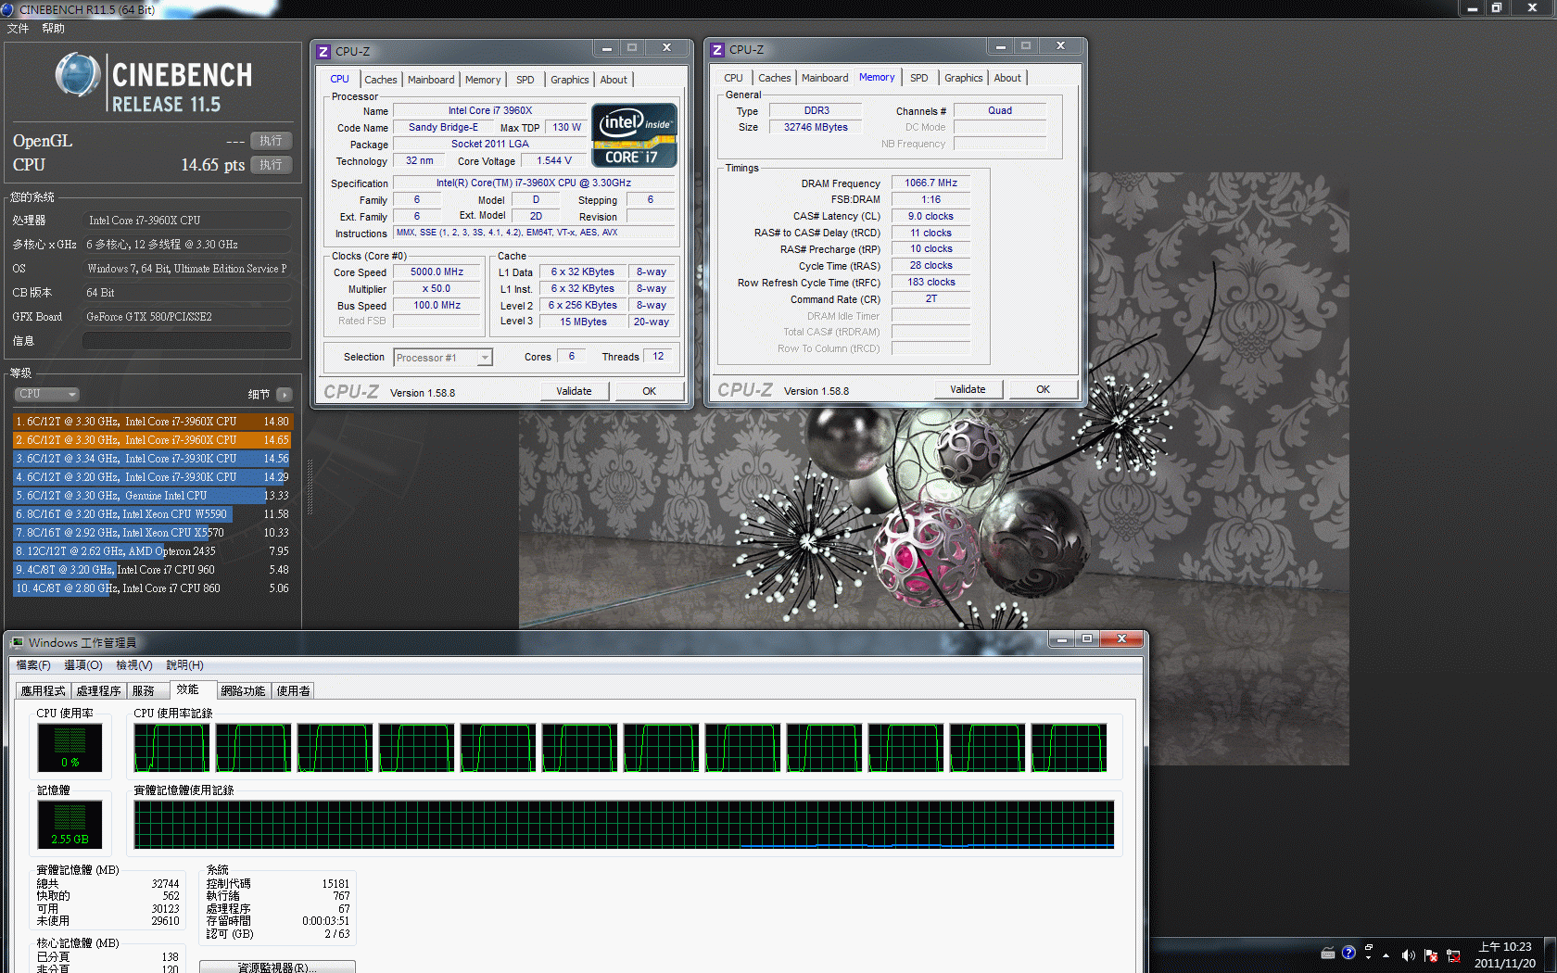Open Resource Monitor button in Task Manager
Viewport: 1557px width, 973px height.
point(277,967)
